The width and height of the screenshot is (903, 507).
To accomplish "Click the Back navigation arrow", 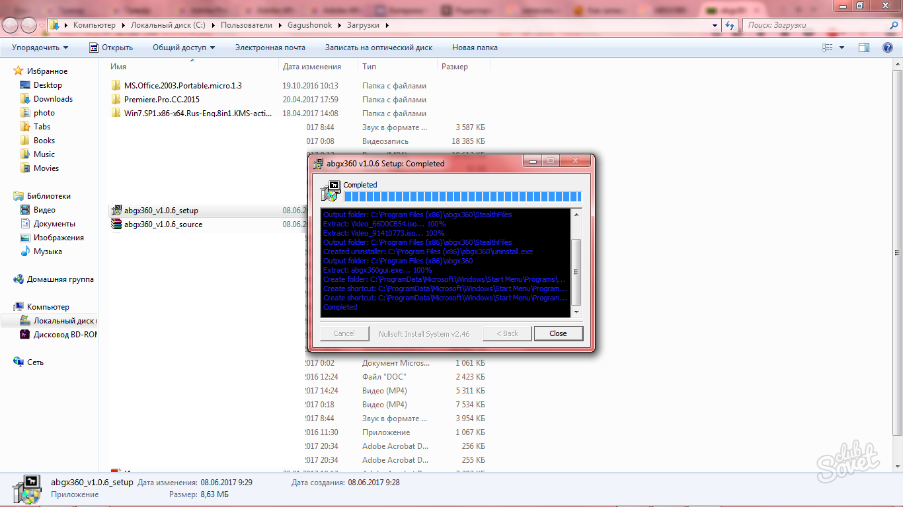I will point(11,25).
